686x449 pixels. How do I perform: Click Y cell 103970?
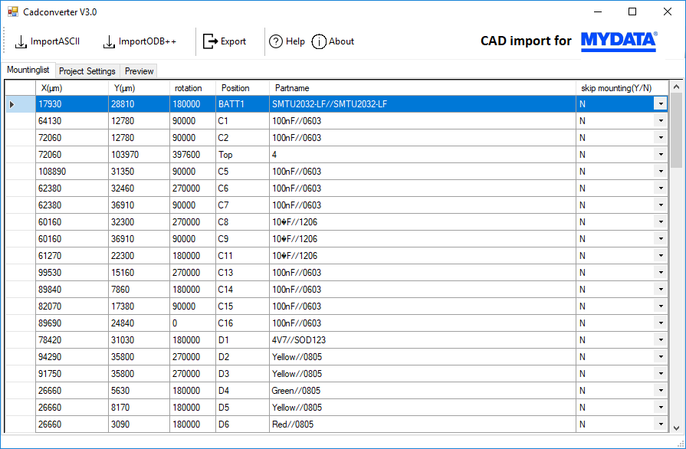point(139,155)
